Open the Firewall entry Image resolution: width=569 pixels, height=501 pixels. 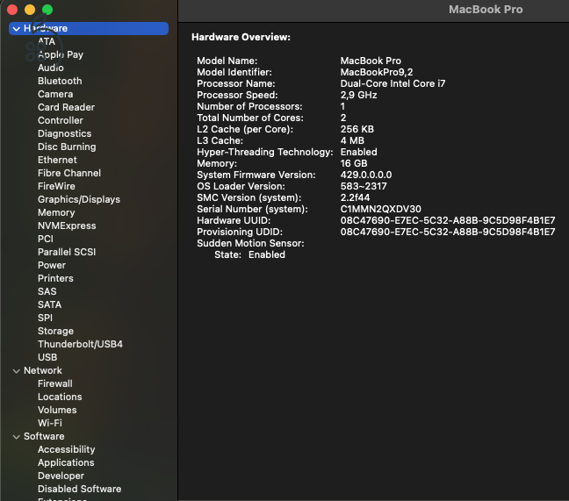55,383
